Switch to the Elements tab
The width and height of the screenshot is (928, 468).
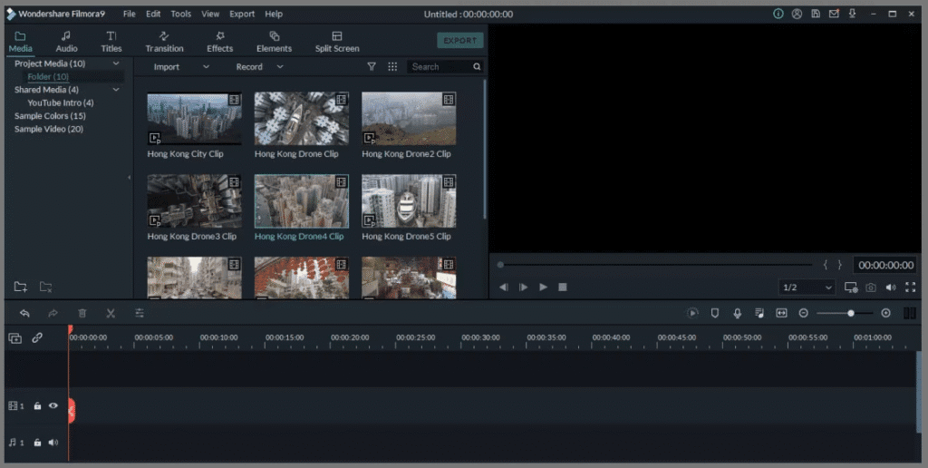click(274, 42)
